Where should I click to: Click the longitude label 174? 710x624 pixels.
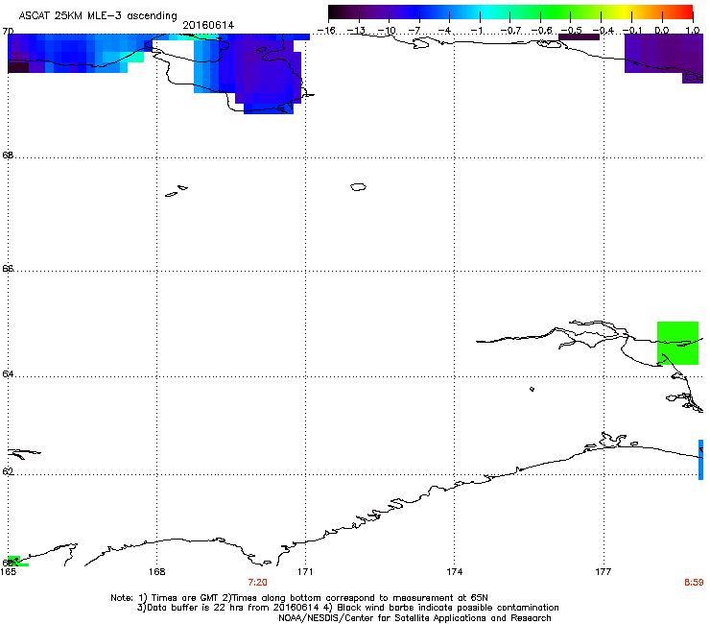(x=454, y=572)
